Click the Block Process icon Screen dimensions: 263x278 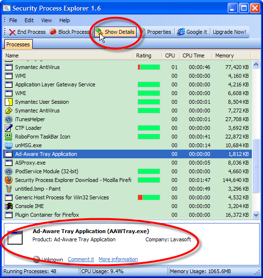[53, 32]
